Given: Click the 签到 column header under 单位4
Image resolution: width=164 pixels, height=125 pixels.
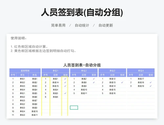Looking at the screenshot, I should pos(151,75).
